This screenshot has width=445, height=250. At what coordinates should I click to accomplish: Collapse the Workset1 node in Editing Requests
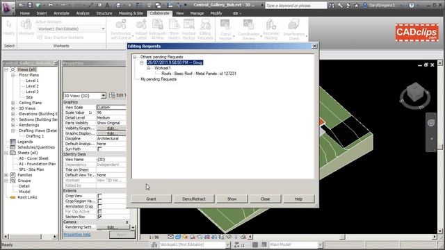point(148,68)
